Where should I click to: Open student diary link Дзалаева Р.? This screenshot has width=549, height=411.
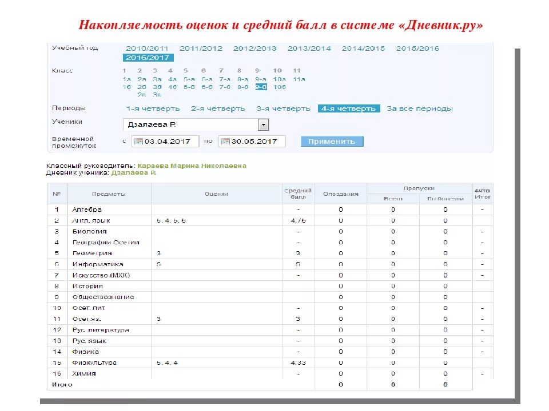pyautogui.click(x=134, y=172)
